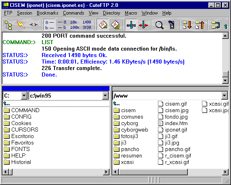Image resolution: width=231 pixels, height=185 pixels.
Task: Open the View menu
Action: tap(93, 13)
